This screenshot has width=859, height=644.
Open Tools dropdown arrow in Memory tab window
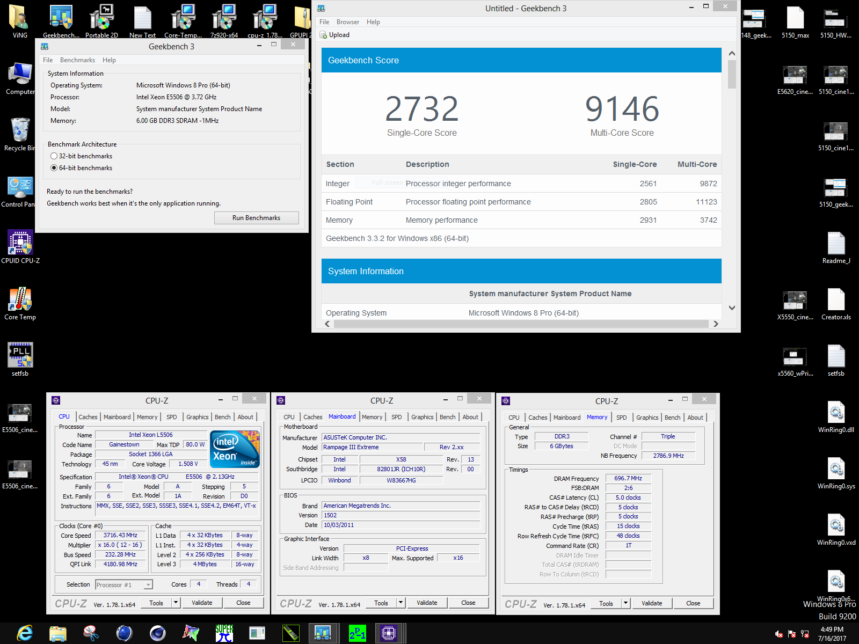pos(625,603)
